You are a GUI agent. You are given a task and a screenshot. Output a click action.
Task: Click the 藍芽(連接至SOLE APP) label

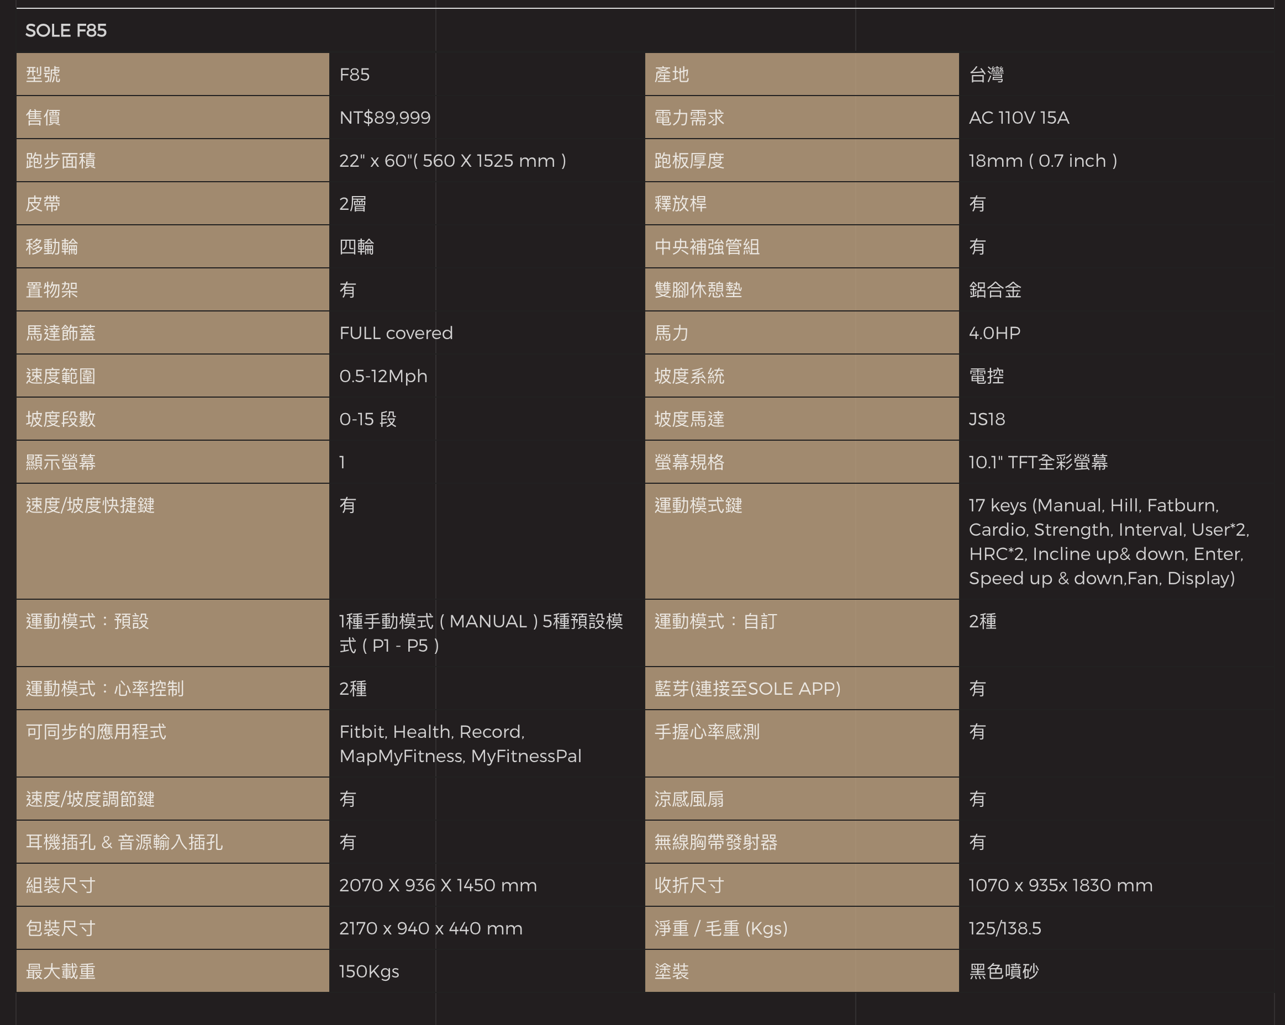coord(747,689)
